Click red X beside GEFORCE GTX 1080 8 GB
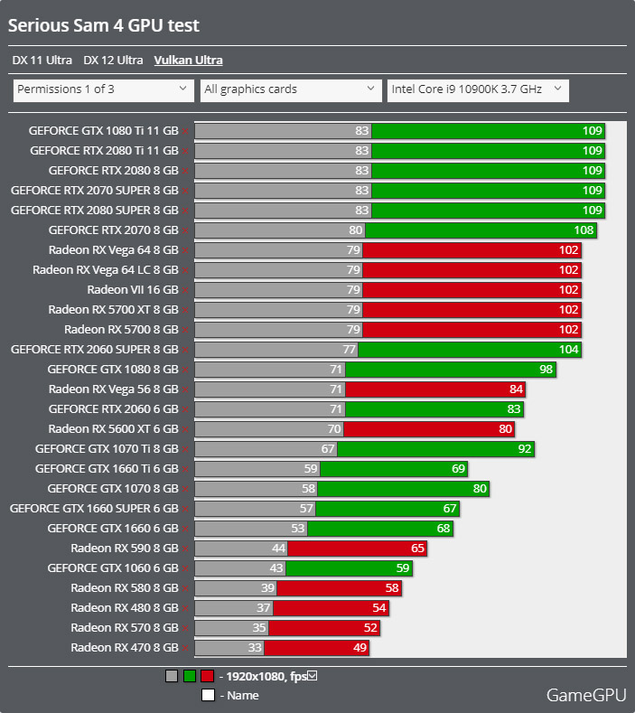This screenshot has height=713, width=635. coord(185,370)
